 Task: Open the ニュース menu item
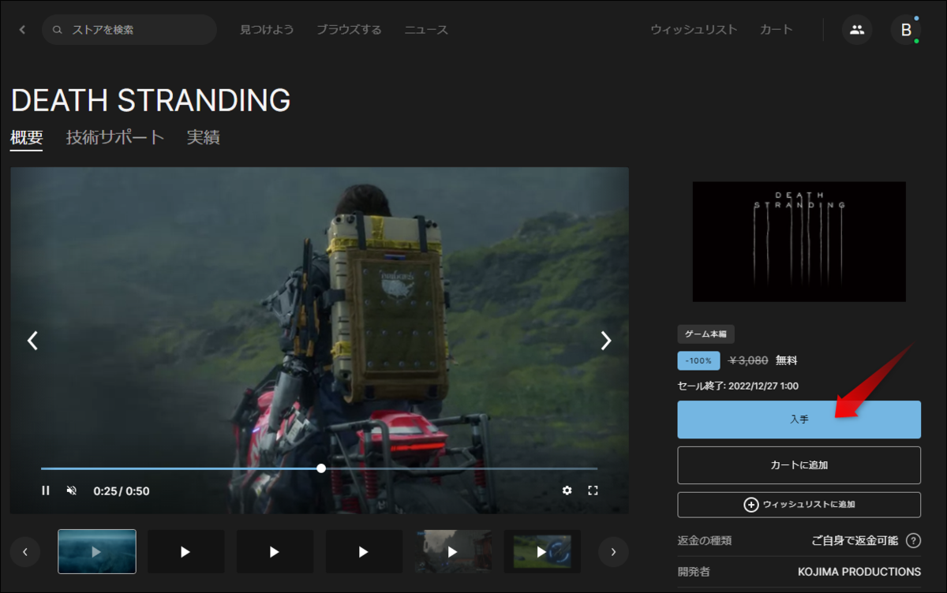point(426,30)
